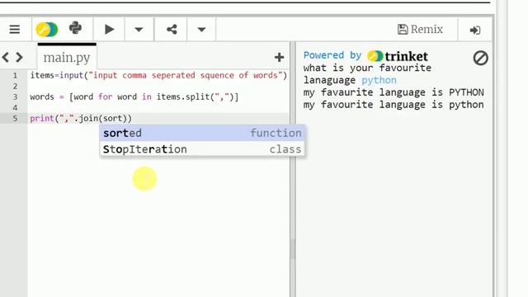
Task: Click line number 1 in gutter
Action: [x=15, y=75]
